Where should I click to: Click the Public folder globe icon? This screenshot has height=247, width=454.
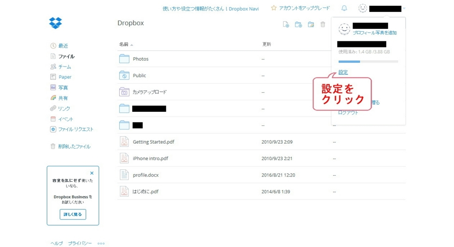click(x=124, y=75)
